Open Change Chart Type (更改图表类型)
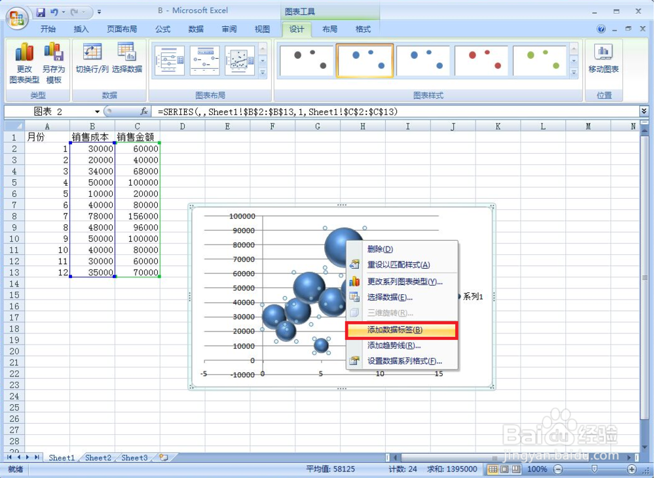The height and width of the screenshot is (478, 655). click(x=24, y=63)
